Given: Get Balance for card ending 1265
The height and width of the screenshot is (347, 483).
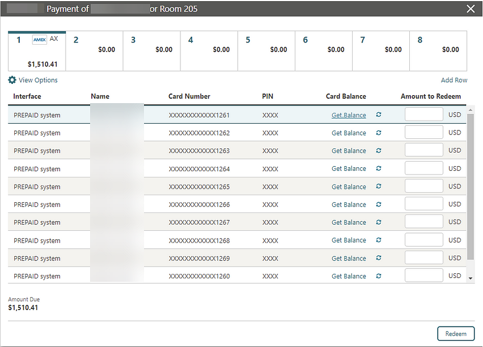Looking at the screenshot, I should point(349,187).
